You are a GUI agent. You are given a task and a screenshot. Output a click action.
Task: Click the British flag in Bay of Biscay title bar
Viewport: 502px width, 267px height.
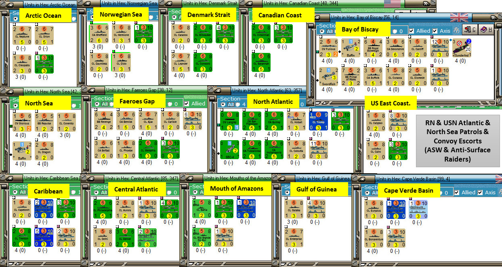click(x=459, y=17)
